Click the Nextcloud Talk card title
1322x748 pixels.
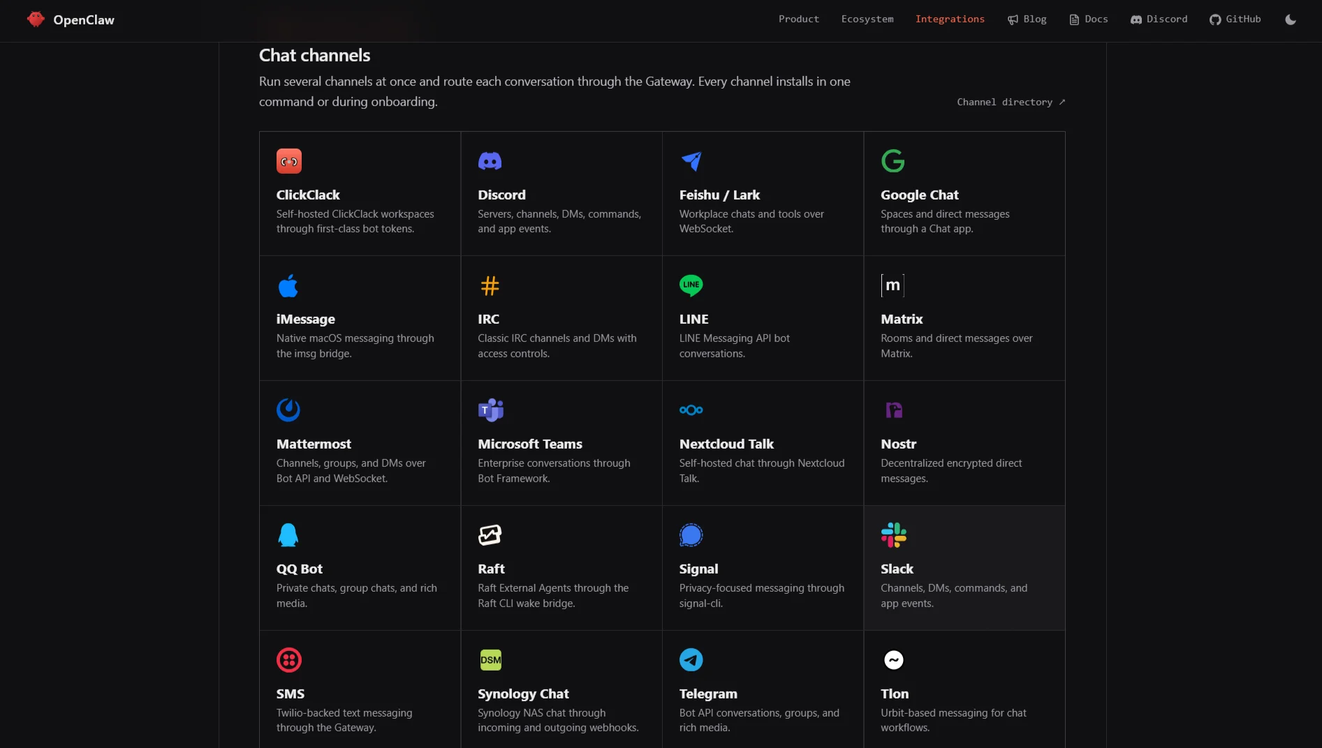(x=726, y=444)
